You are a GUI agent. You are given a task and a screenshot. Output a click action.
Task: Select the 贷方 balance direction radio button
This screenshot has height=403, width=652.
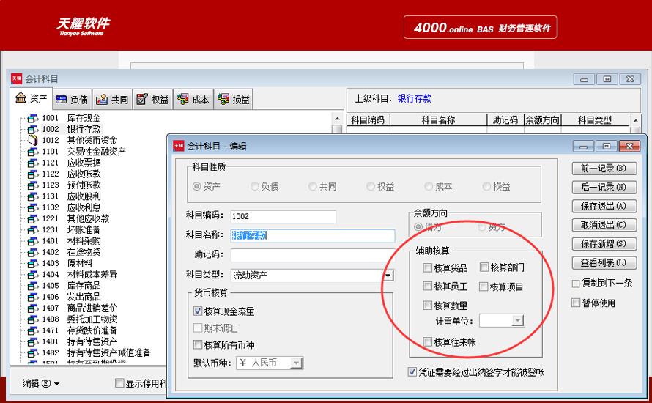click(x=481, y=227)
